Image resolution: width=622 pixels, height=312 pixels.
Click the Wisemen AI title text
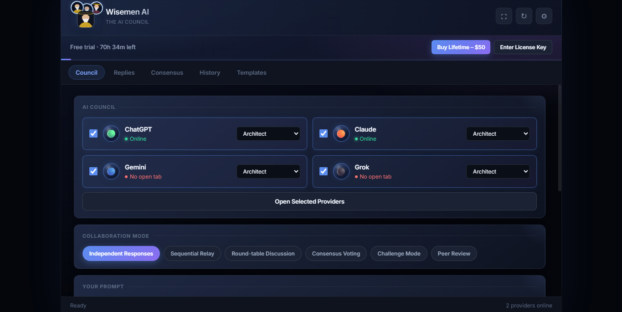[128, 12]
